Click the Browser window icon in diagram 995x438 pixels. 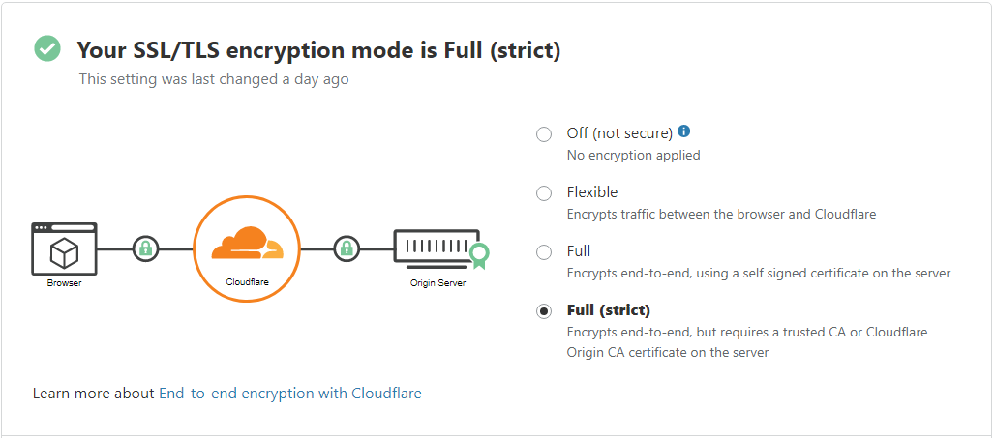tap(64, 248)
